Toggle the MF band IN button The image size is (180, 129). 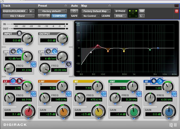point(104,94)
